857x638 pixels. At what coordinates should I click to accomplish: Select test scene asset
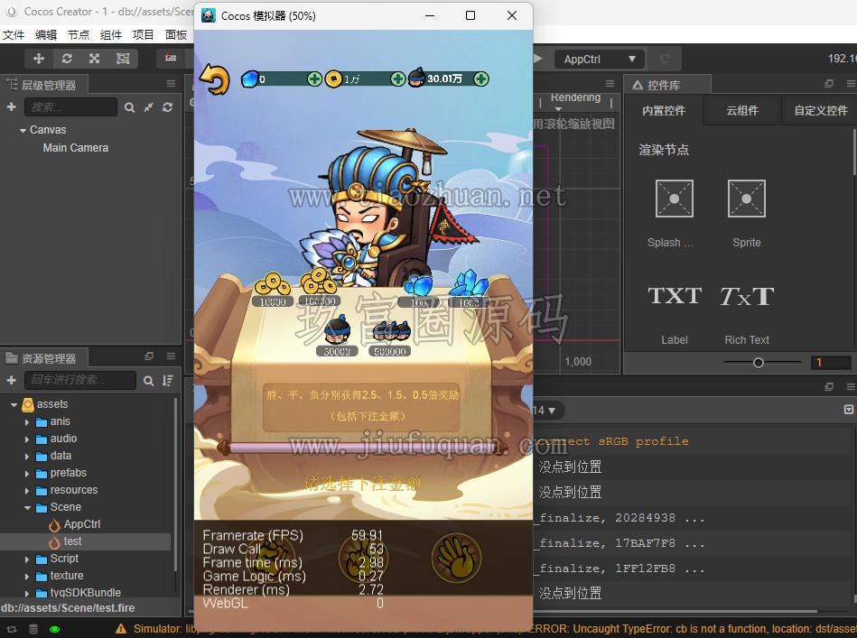(72, 541)
